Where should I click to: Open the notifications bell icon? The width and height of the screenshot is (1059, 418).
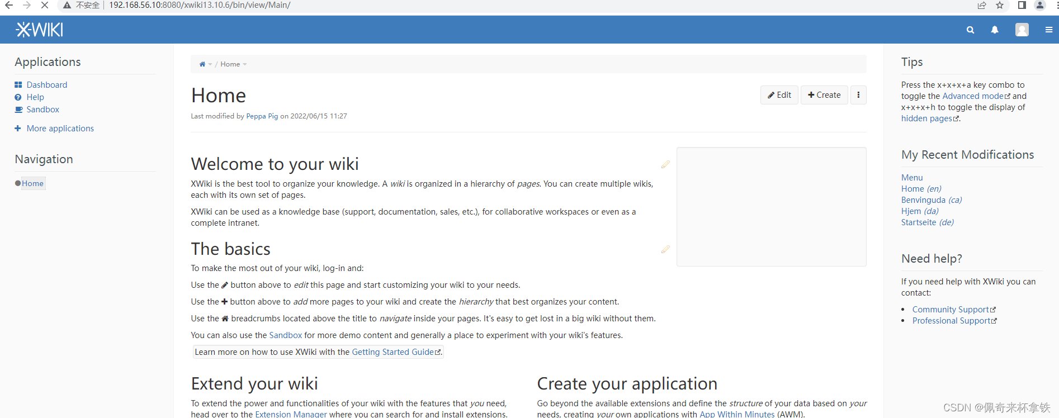click(x=995, y=30)
